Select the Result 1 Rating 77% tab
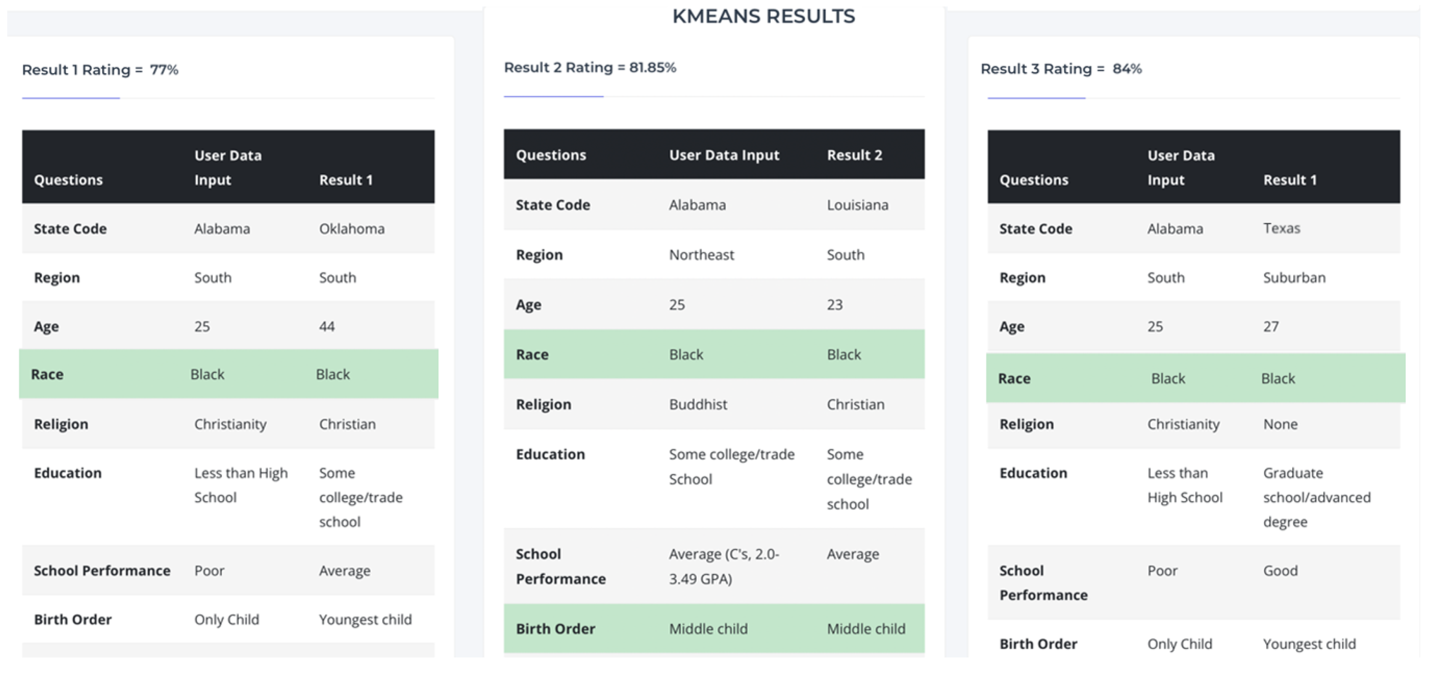This screenshot has width=1435, height=681. [x=100, y=70]
